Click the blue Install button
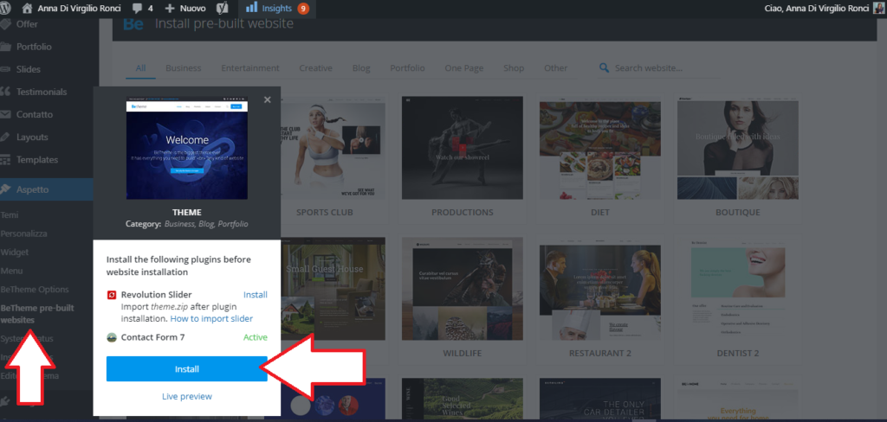Screen dimensions: 887x422 pos(187,369)
